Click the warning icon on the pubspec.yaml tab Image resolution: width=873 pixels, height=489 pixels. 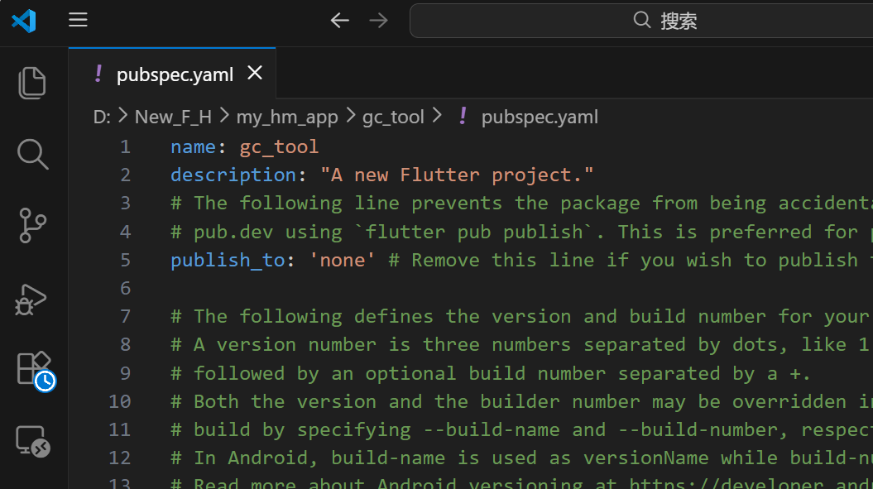98,73
